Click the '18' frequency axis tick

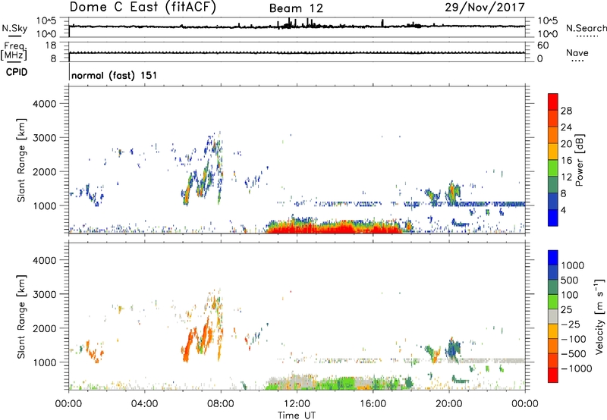click(x=51, y=45)
